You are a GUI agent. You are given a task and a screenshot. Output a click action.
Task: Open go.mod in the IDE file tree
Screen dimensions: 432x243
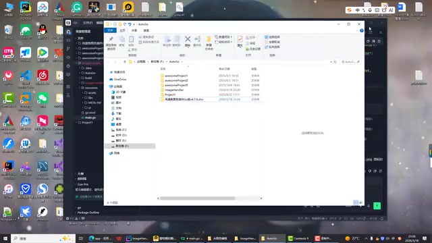tap(90, 113)
